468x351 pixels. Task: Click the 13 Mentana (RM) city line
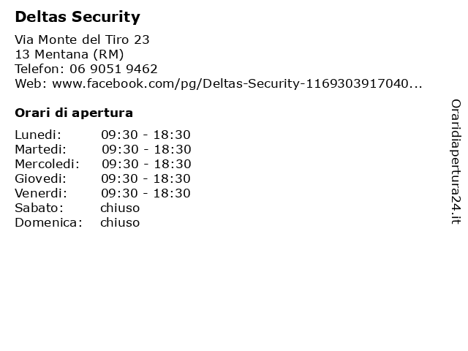tap(69, 54)
